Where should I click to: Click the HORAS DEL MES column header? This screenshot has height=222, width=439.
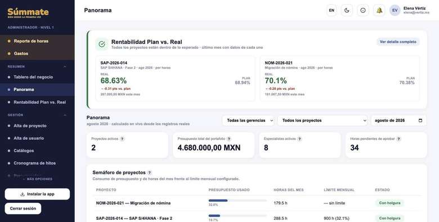point(289,190)
